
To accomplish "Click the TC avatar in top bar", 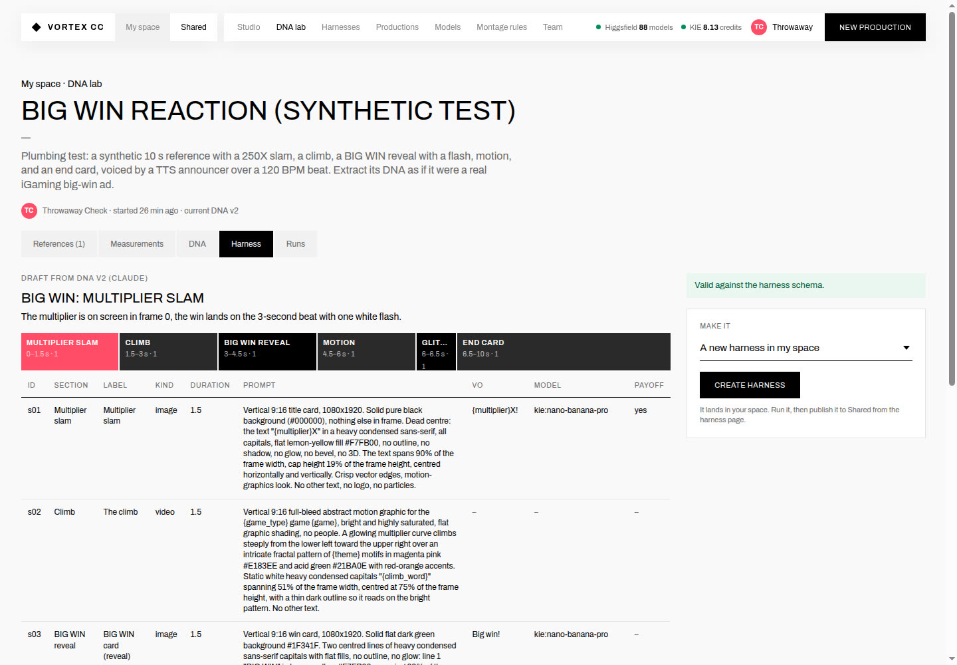I will tap(758, 27).
